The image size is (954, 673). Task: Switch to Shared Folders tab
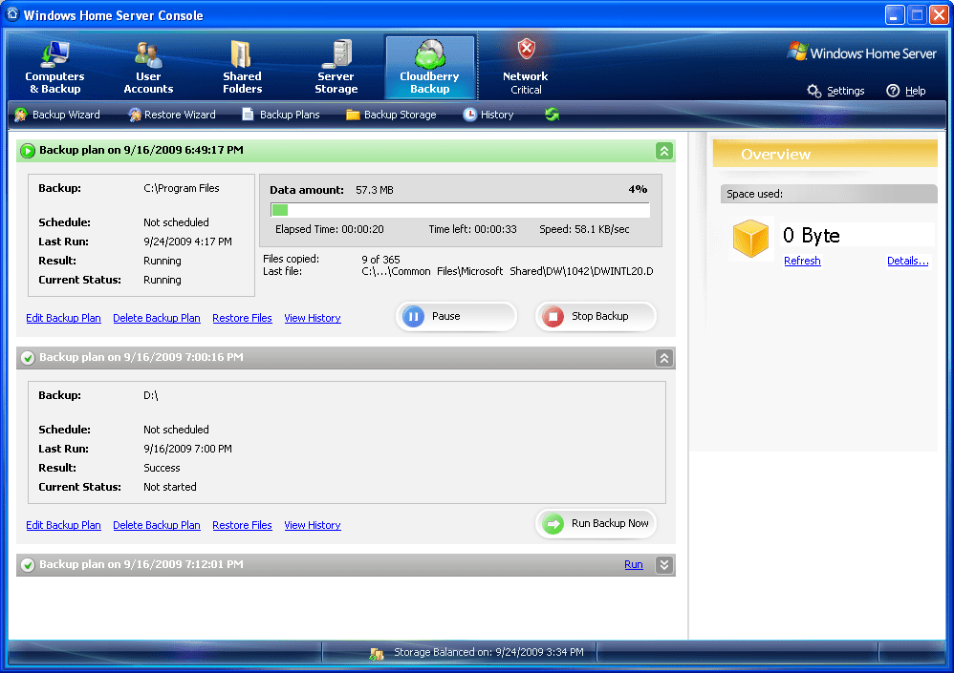click(x=242, y=68)
